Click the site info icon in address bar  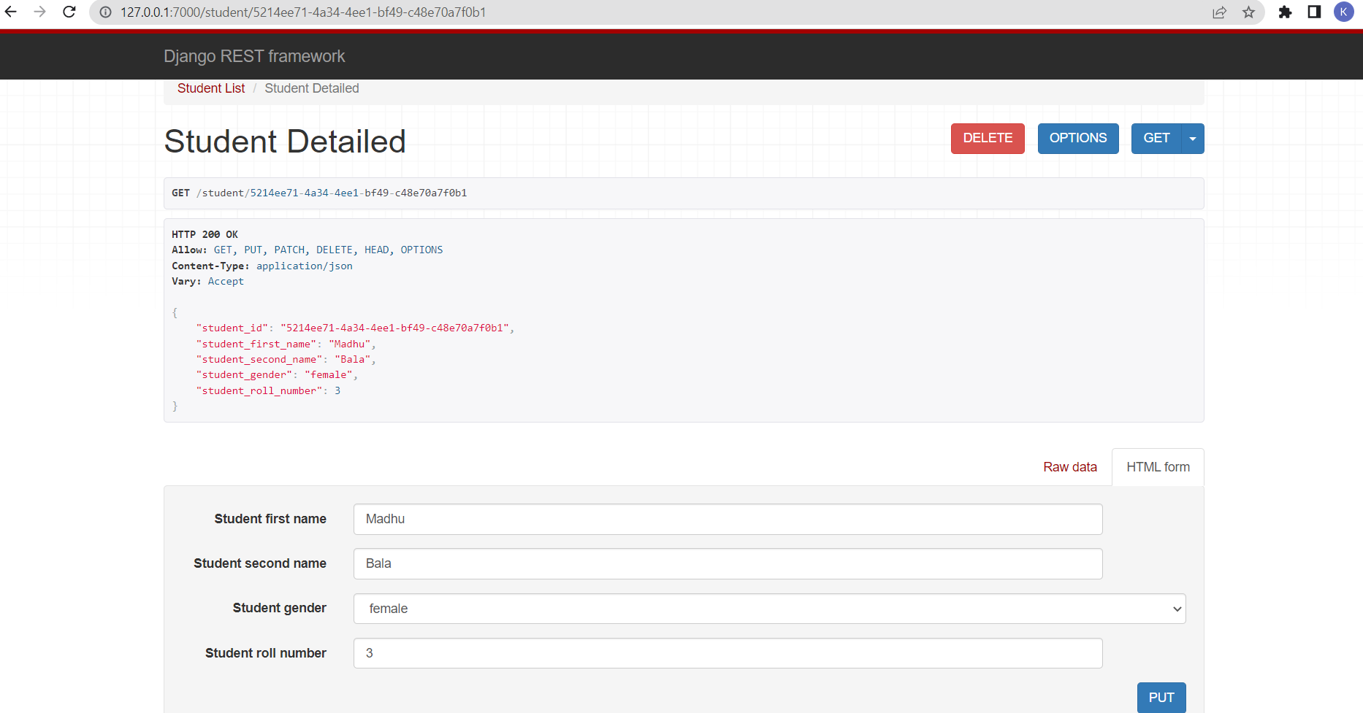106,12
